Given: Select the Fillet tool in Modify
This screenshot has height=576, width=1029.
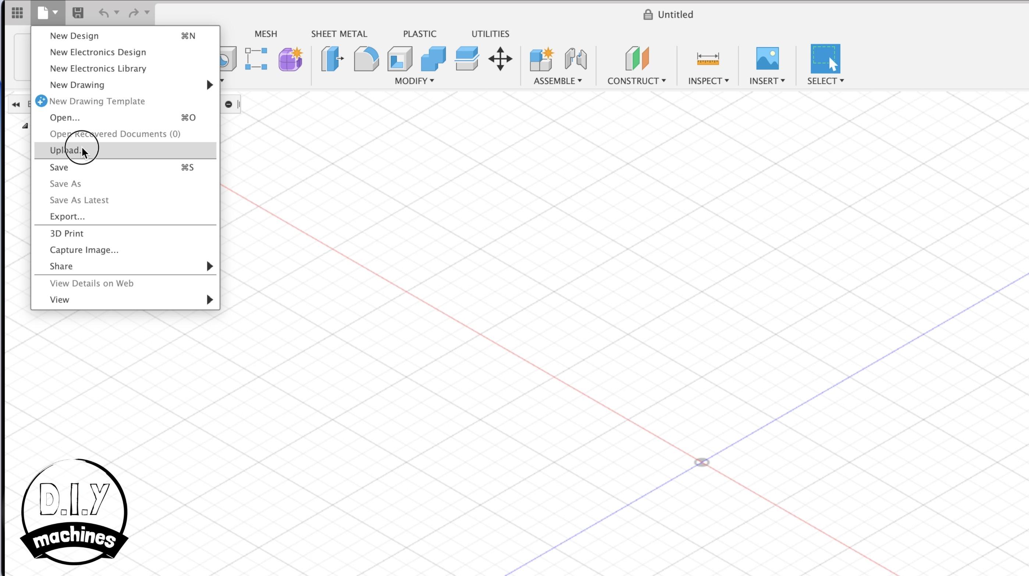Looking at the screenshot, I should click(365, 58).
